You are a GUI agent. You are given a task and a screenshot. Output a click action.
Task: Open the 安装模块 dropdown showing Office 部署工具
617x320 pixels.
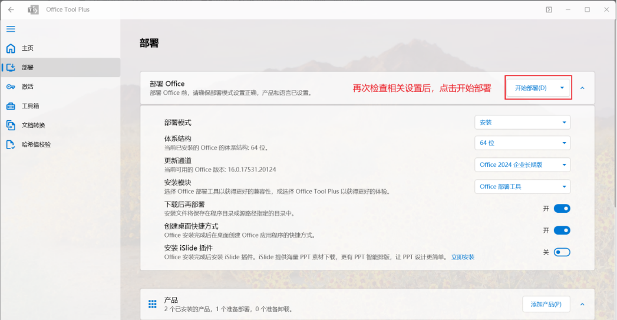(522, 187)
